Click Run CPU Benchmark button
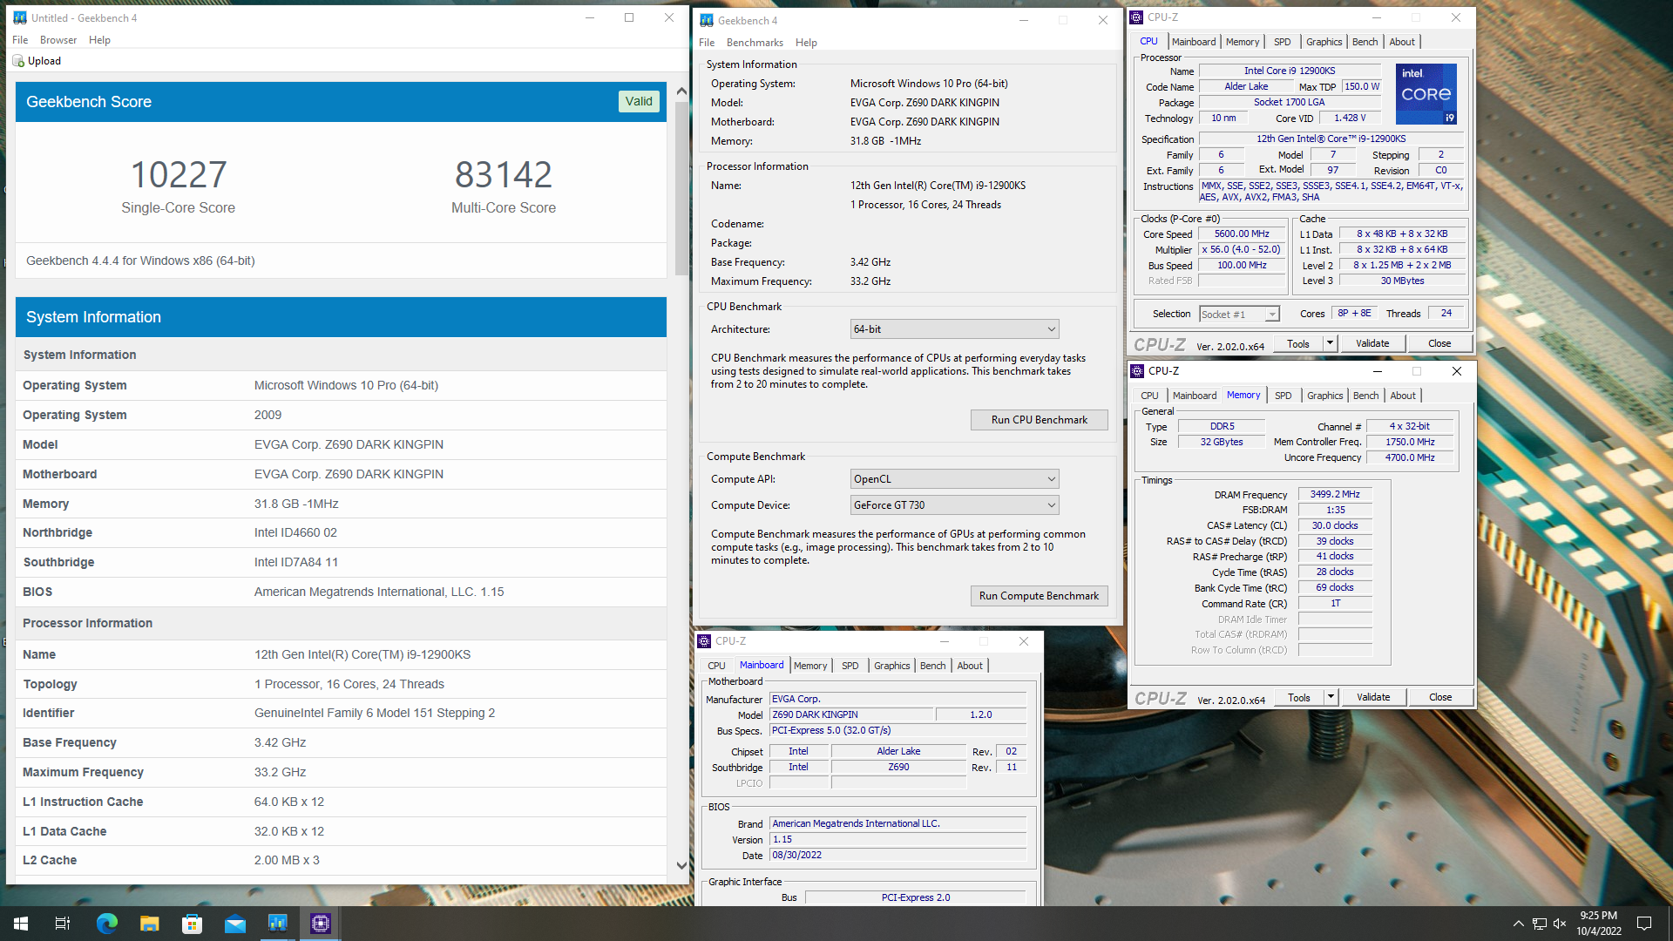Image resolution: width=1673 pixels, height=941 pixels. (1039, 420)
